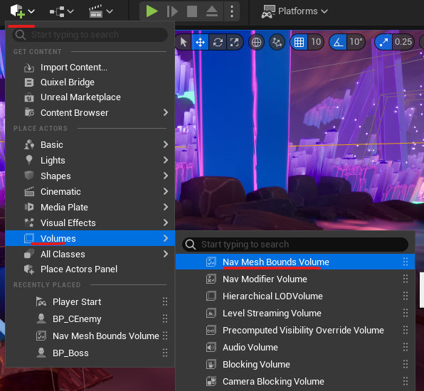Click the Player Start flag icon
The width and height of the screenshot is (424, 391).
coord(41,301)
